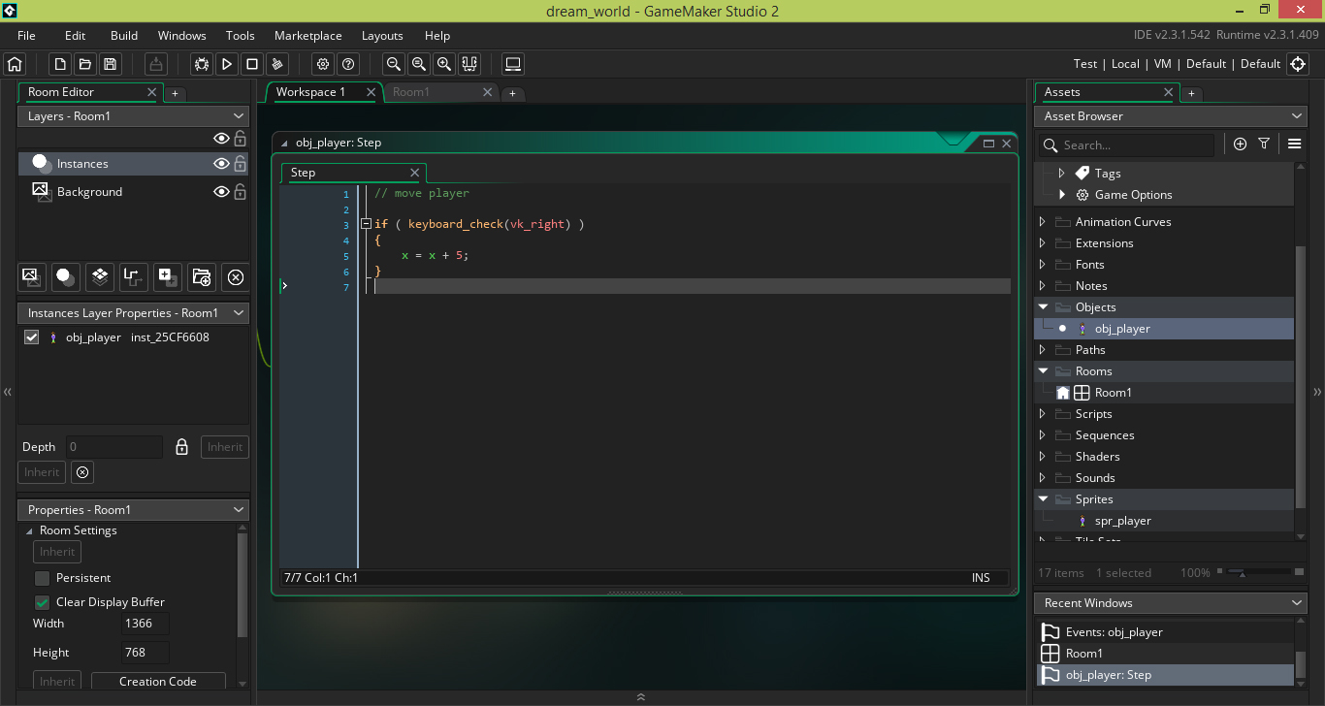This screenshot has width=1325, height=706.
Task: Toggle visibility of Background layer
Action: click(221, 192)
